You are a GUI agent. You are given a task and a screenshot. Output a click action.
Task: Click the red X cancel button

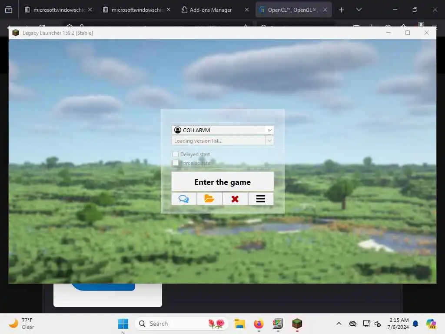point(235,199)
